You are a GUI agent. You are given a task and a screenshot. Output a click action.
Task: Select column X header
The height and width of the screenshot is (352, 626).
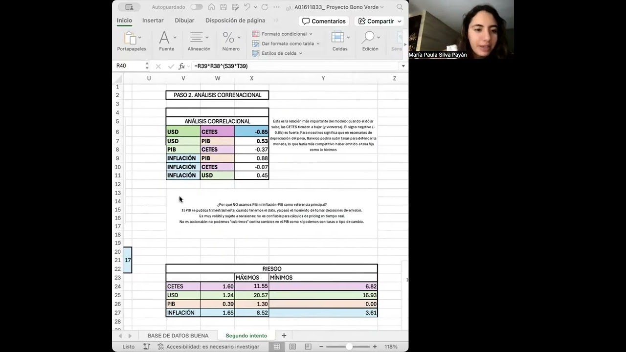coord(251,78)
